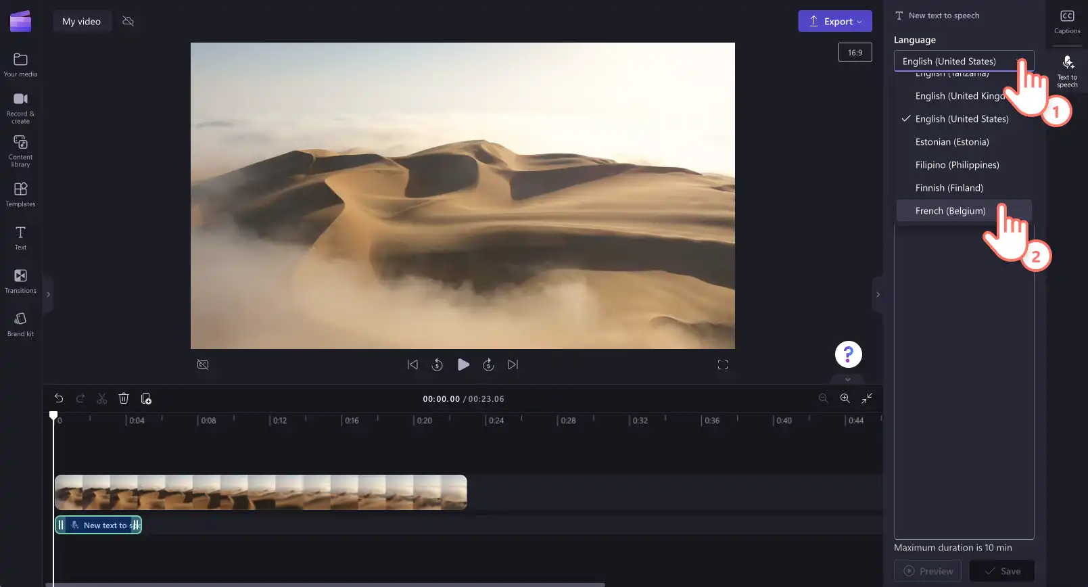Open the Captions tab
Viewport: 1088px width, 587px height.
click(1067, 22)
